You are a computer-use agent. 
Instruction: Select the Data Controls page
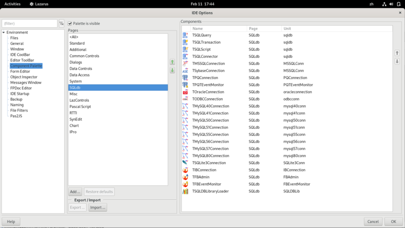tap(118, 68)
